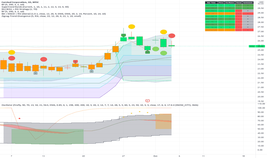Image resolution: width=267 pixels, height=158 pixels.
Task: Click the red circle above the Sep 13 candle
Action: tap(44, 59)
